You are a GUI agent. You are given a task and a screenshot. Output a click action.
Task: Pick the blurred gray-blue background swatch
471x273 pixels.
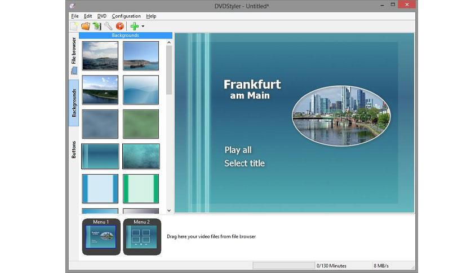100,124
